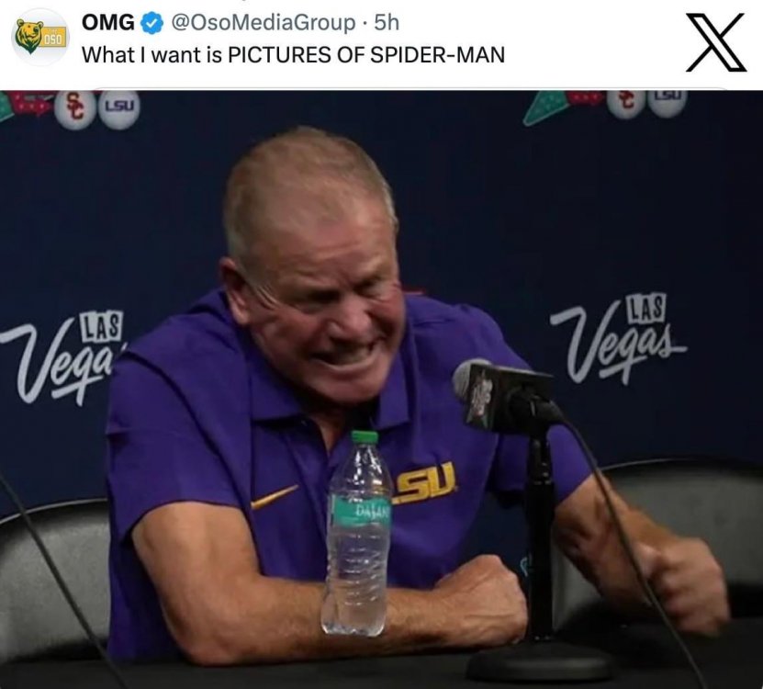This screenshot has width=763, height=689.
Task: Click the round microphone stand base
Action: pyautogui.click(x=540, y=662)
